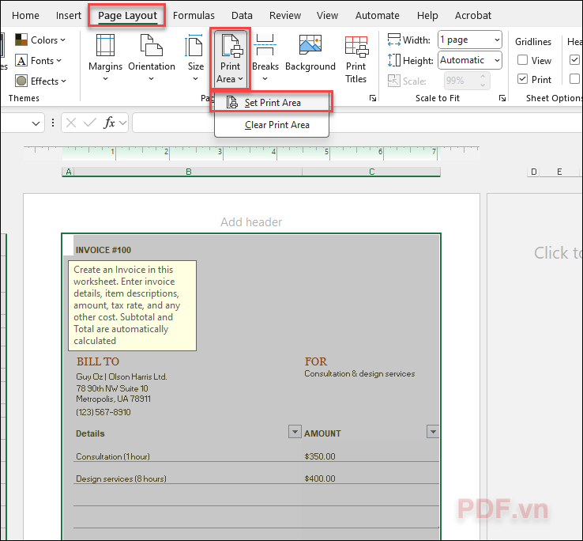This screenshot has height=541, width=583.
Task: Open the AMOUNT column filter dropdown
Action: pyautogui.click(x=433, y=432)
